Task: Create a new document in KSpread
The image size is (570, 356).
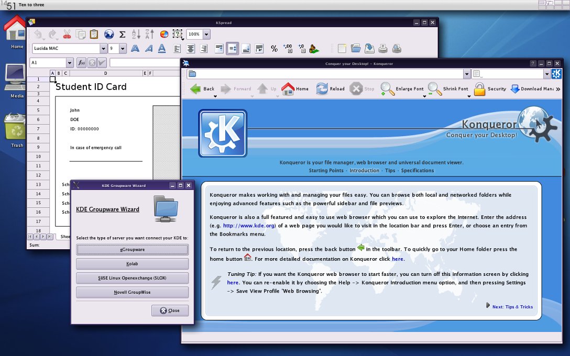Action: [x=342, y=48]
